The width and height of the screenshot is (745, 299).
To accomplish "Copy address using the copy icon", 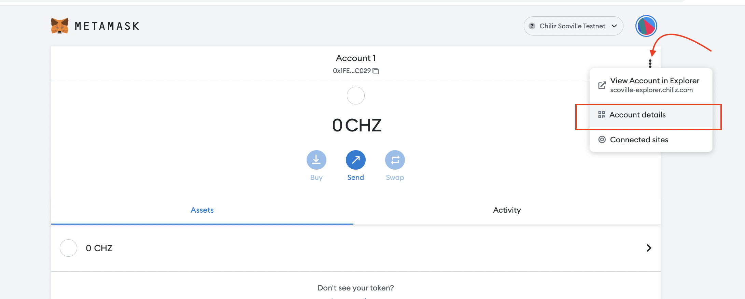I will [376, 71].
